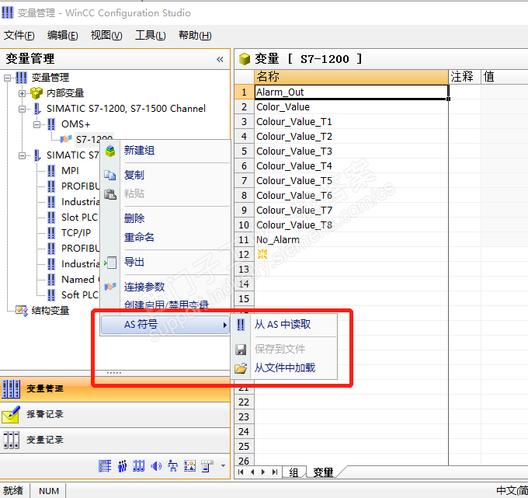This screenshot has width=528, height=498.
Task: Open the Picture Tree hierarchy icon
Action: pyautogui.click(x=172, y=466)
